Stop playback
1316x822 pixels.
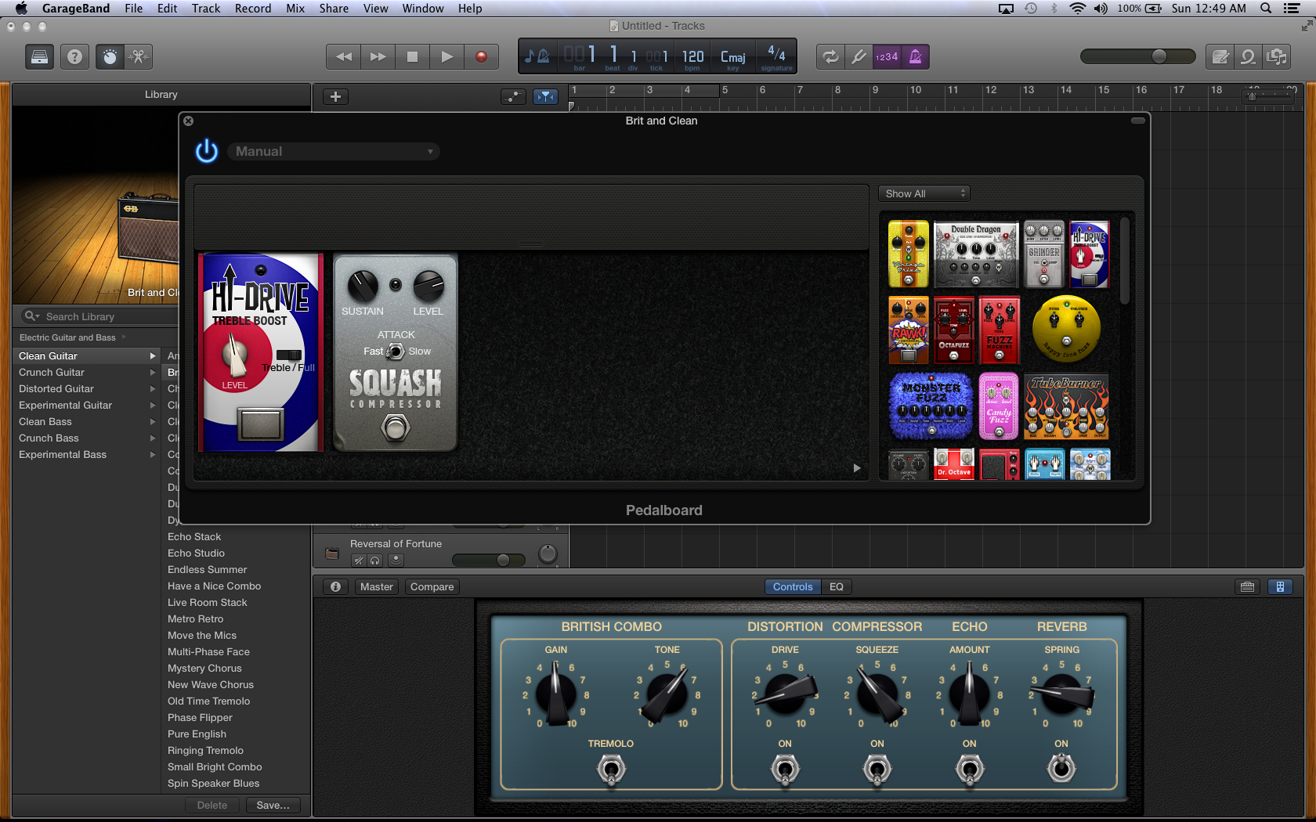click(412, 56)
